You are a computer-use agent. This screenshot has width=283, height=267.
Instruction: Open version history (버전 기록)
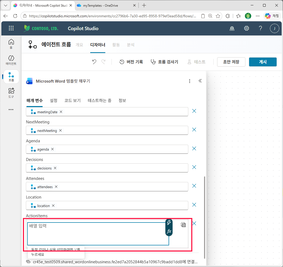pyautogui.click(x=131, y=62)
